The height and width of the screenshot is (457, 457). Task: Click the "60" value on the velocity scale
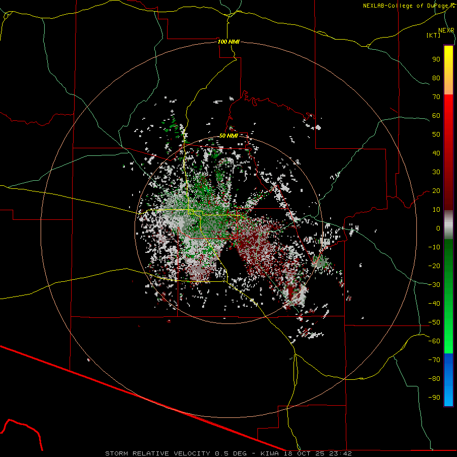click(x=436, y=116)
